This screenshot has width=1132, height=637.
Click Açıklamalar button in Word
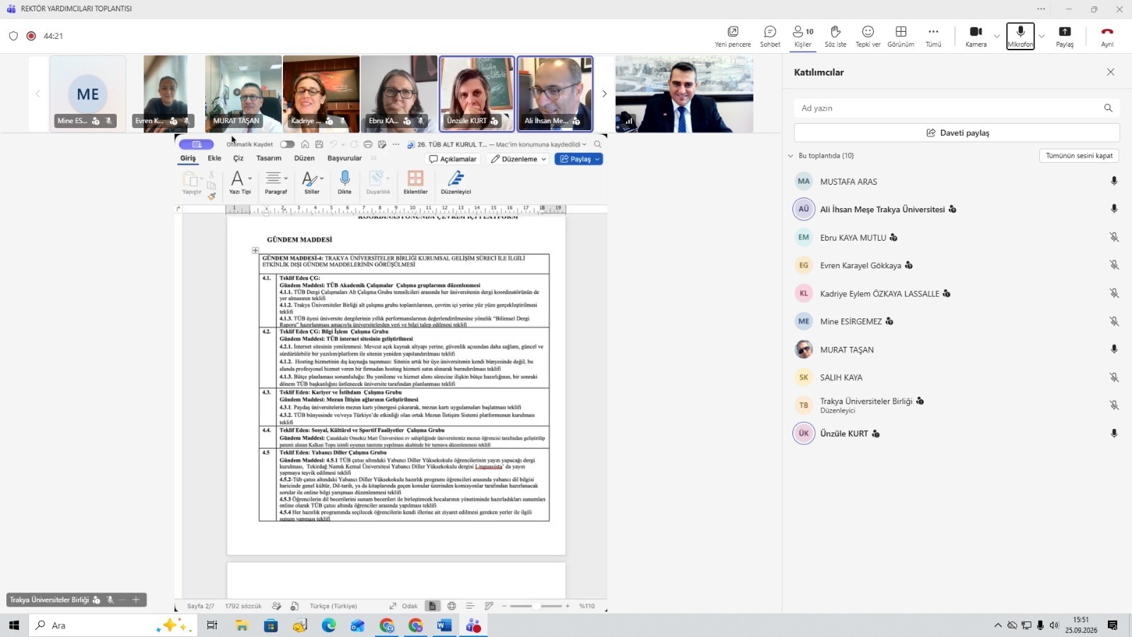coord(454,159)
